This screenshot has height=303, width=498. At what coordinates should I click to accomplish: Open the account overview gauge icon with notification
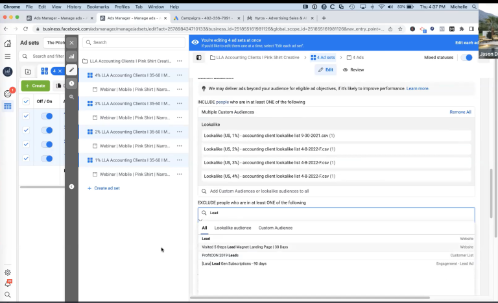tap(8, 93)
